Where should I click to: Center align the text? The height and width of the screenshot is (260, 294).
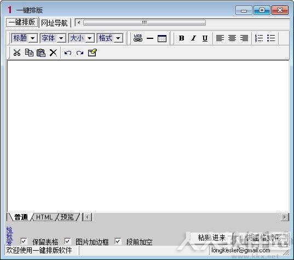pos(232,38)
